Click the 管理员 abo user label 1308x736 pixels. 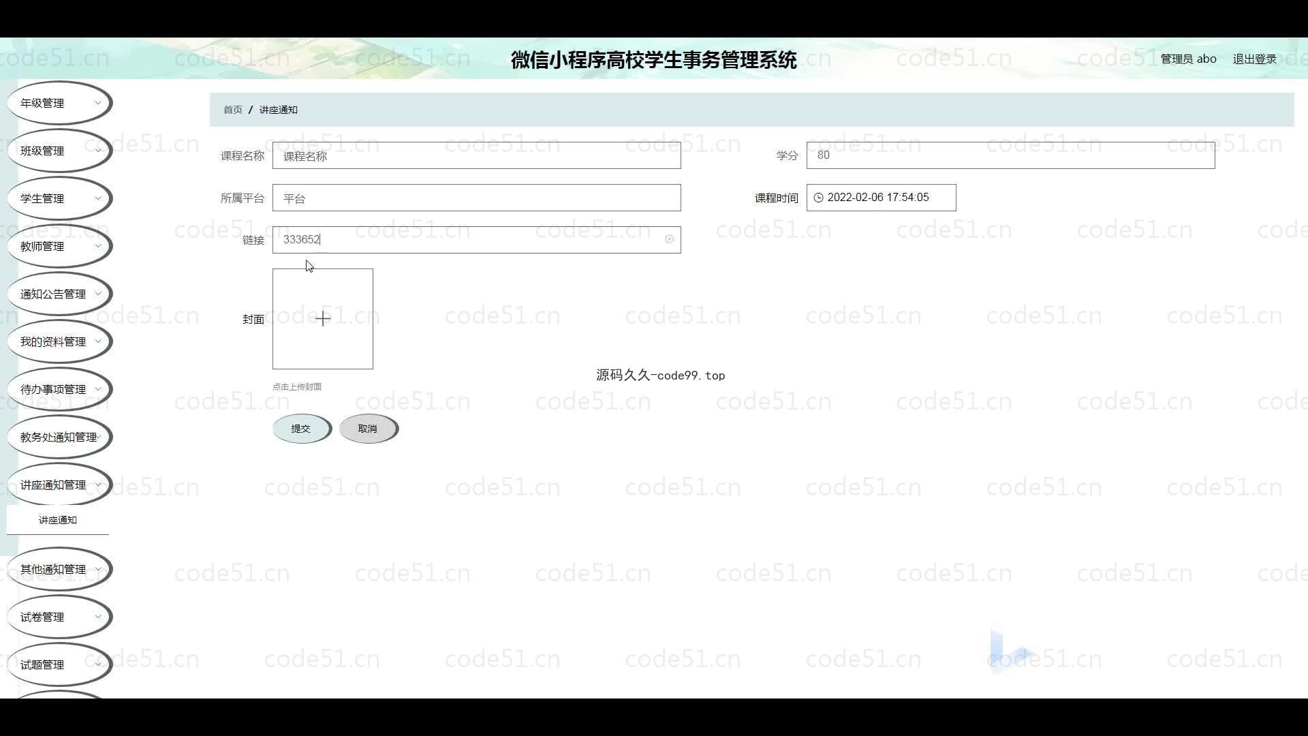click(x=1188, y=59)
